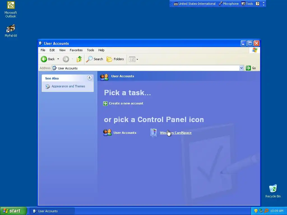This screenshot has height=215, width=287.
Task: Click the security shield tray icon
Action: click(256, 211)
